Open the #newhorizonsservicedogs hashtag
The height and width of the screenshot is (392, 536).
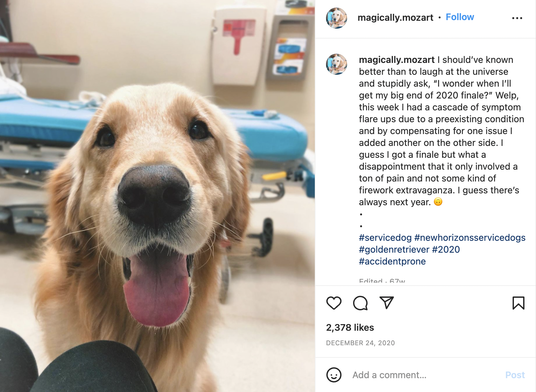(x=470, y=238)
